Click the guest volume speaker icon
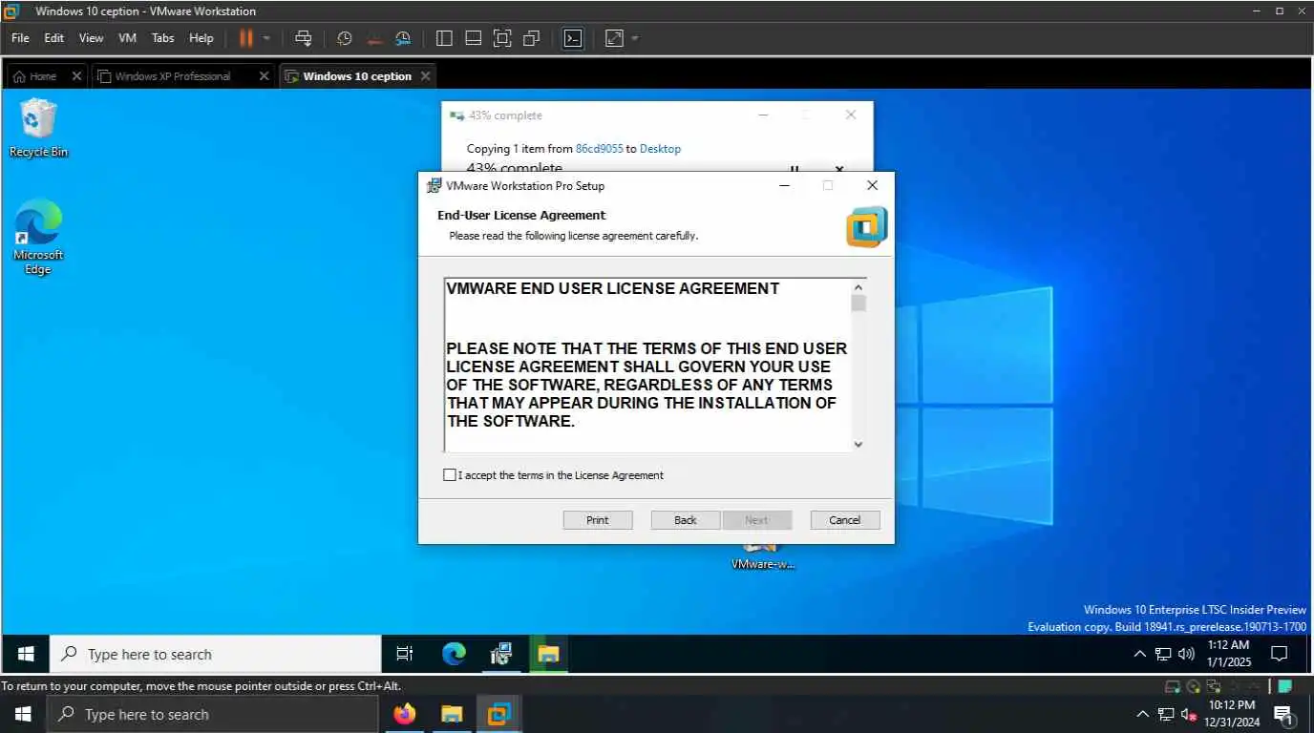 pos(1187,654)
